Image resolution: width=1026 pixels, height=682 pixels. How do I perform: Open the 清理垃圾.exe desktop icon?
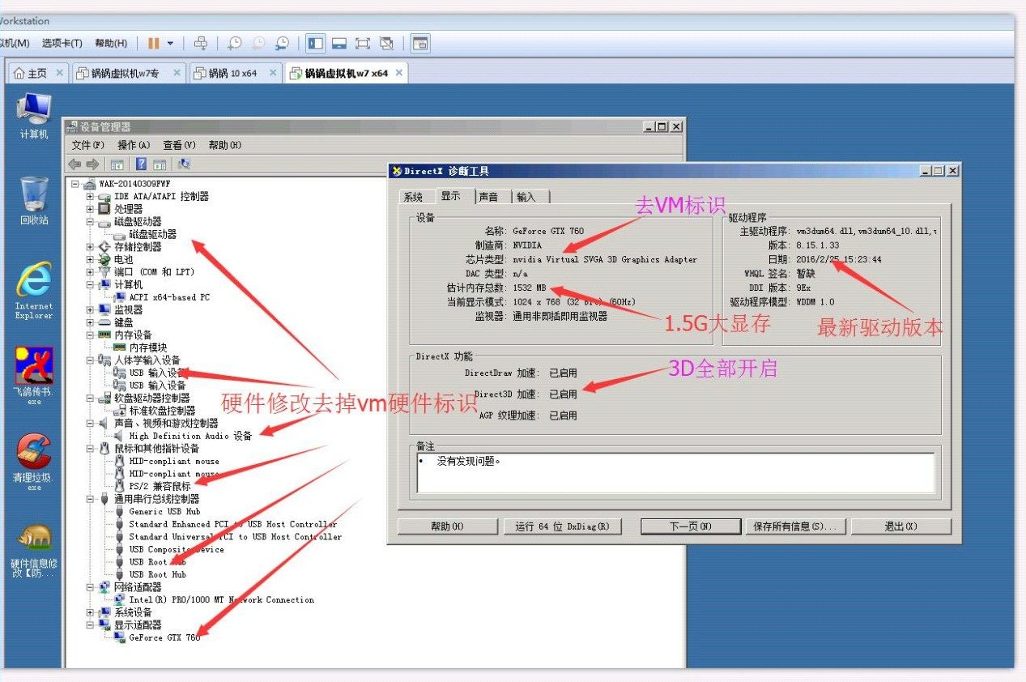[x=34, y=462]
